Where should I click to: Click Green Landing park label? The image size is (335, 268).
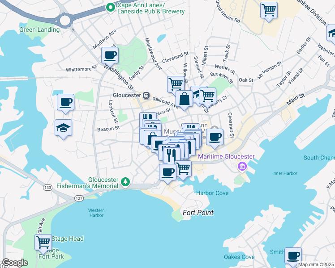pos(39,29)
